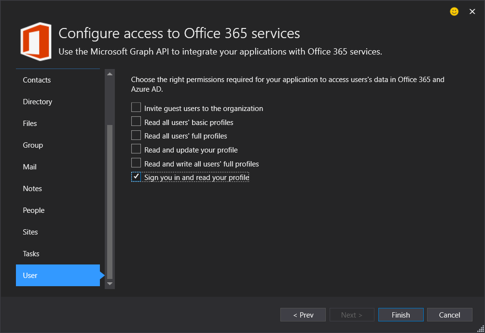Cancel the configuration wizard

[449, 315]
